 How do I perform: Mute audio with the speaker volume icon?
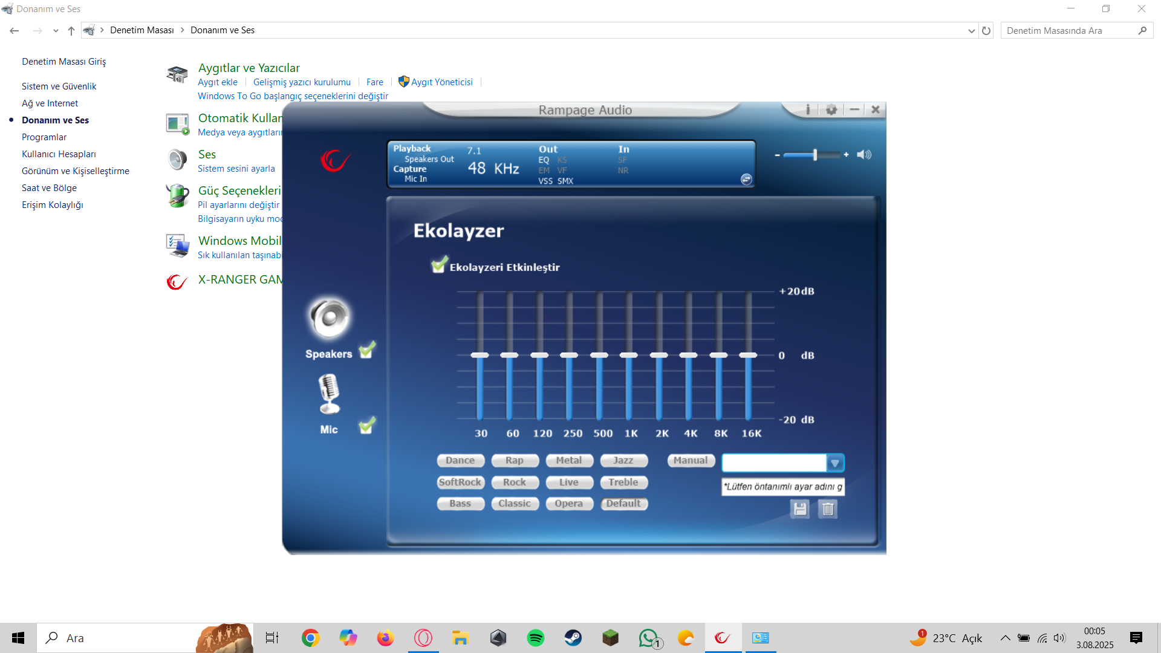(864, 155)
